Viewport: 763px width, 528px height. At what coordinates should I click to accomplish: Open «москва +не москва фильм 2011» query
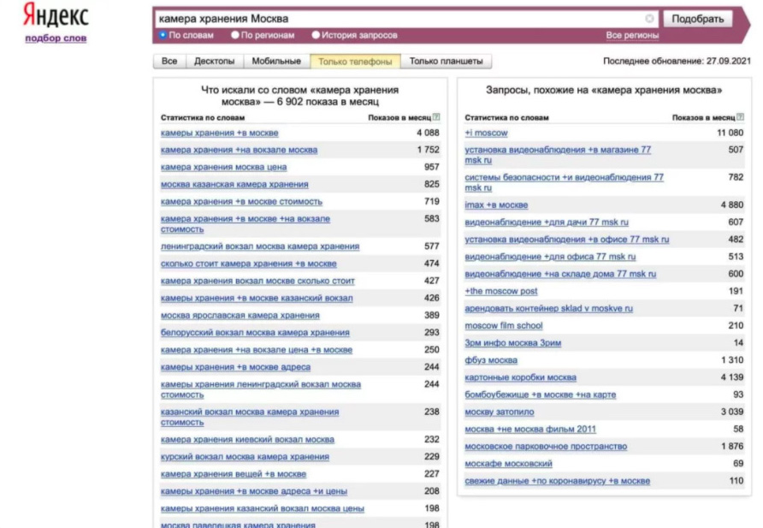(530, 430)
